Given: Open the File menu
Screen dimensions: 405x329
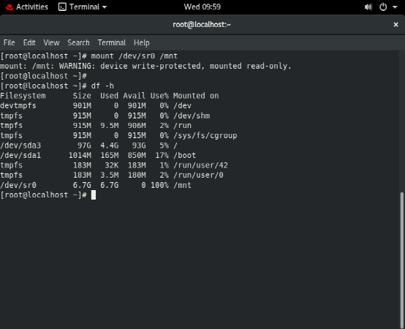Looking at the screenshot, I should (x=9, y=42).
